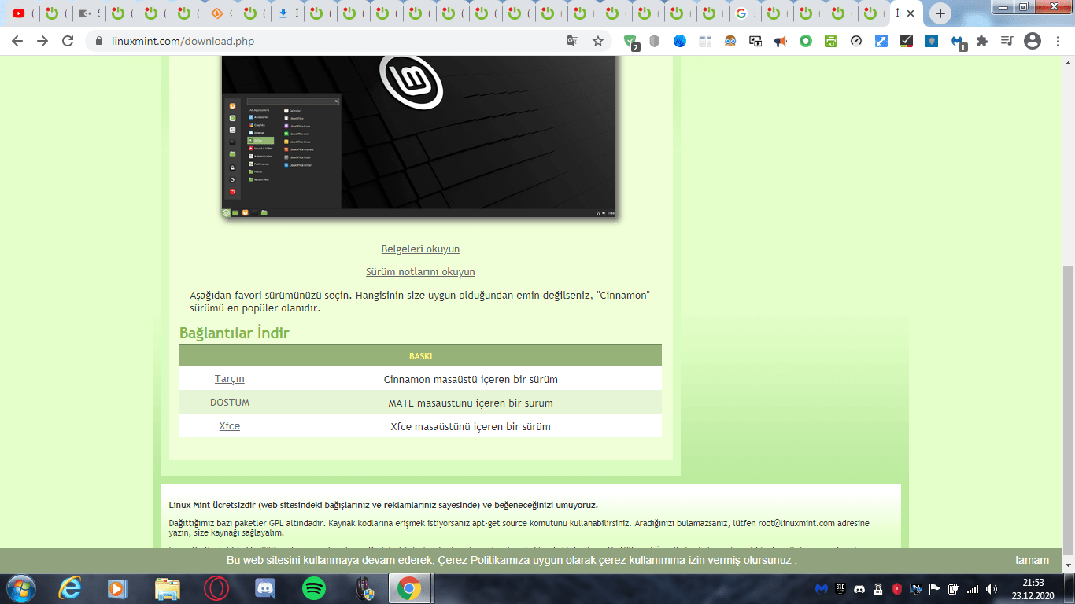The height and width of the screenshot is (604, 1075).
Task: Open the megaphone extension icon
Action: 780,41
